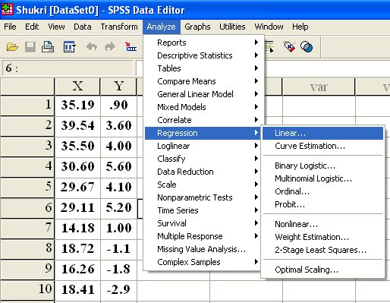The image size is (390, 303).
Task: Open the Dialog Recall toolbar icon
Action: (69, 47)
